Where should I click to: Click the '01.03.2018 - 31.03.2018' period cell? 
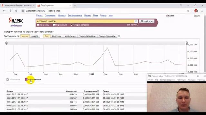[x=113, y=98]
